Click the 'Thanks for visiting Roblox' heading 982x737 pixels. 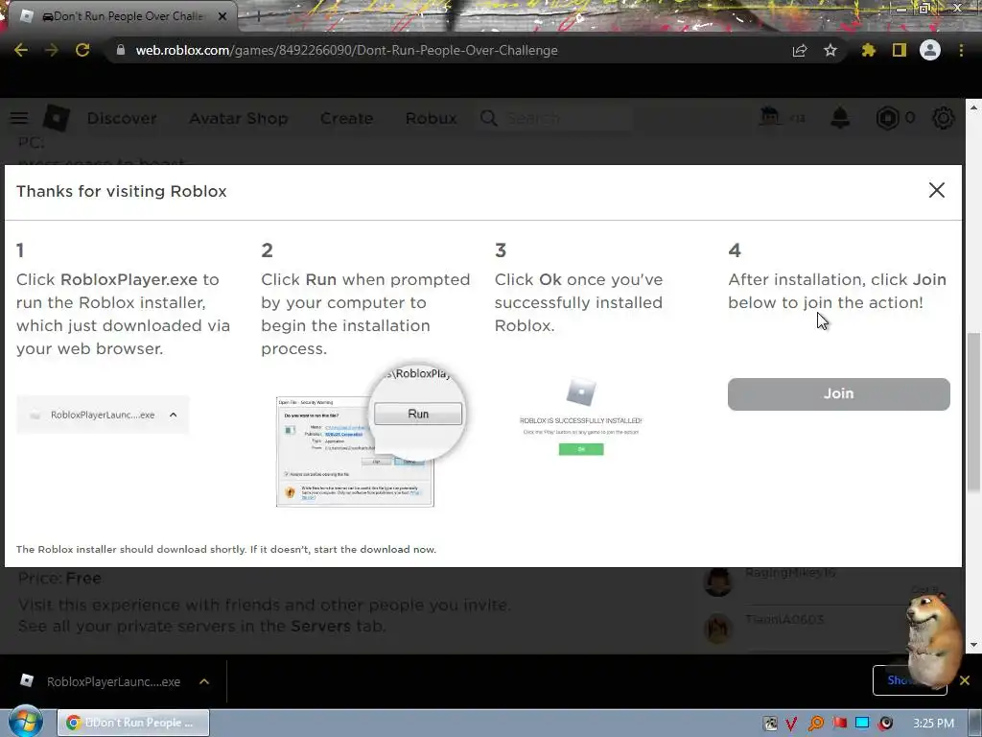pos(122,191)
